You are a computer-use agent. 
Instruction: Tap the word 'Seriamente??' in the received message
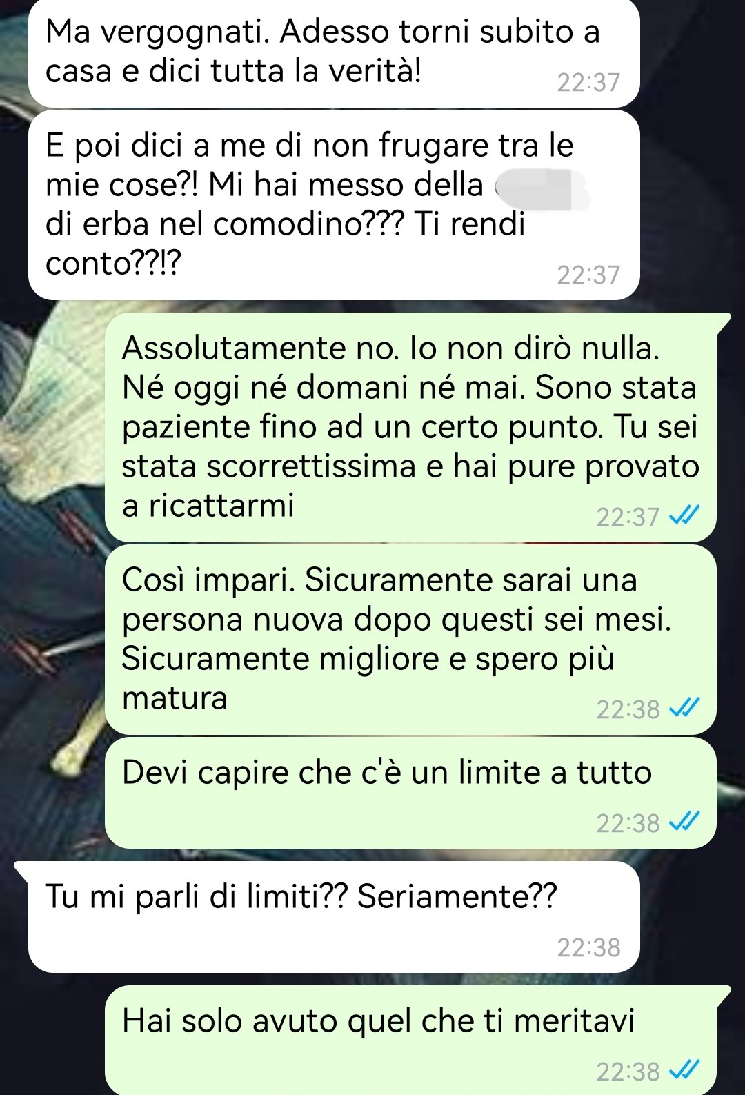457,896
